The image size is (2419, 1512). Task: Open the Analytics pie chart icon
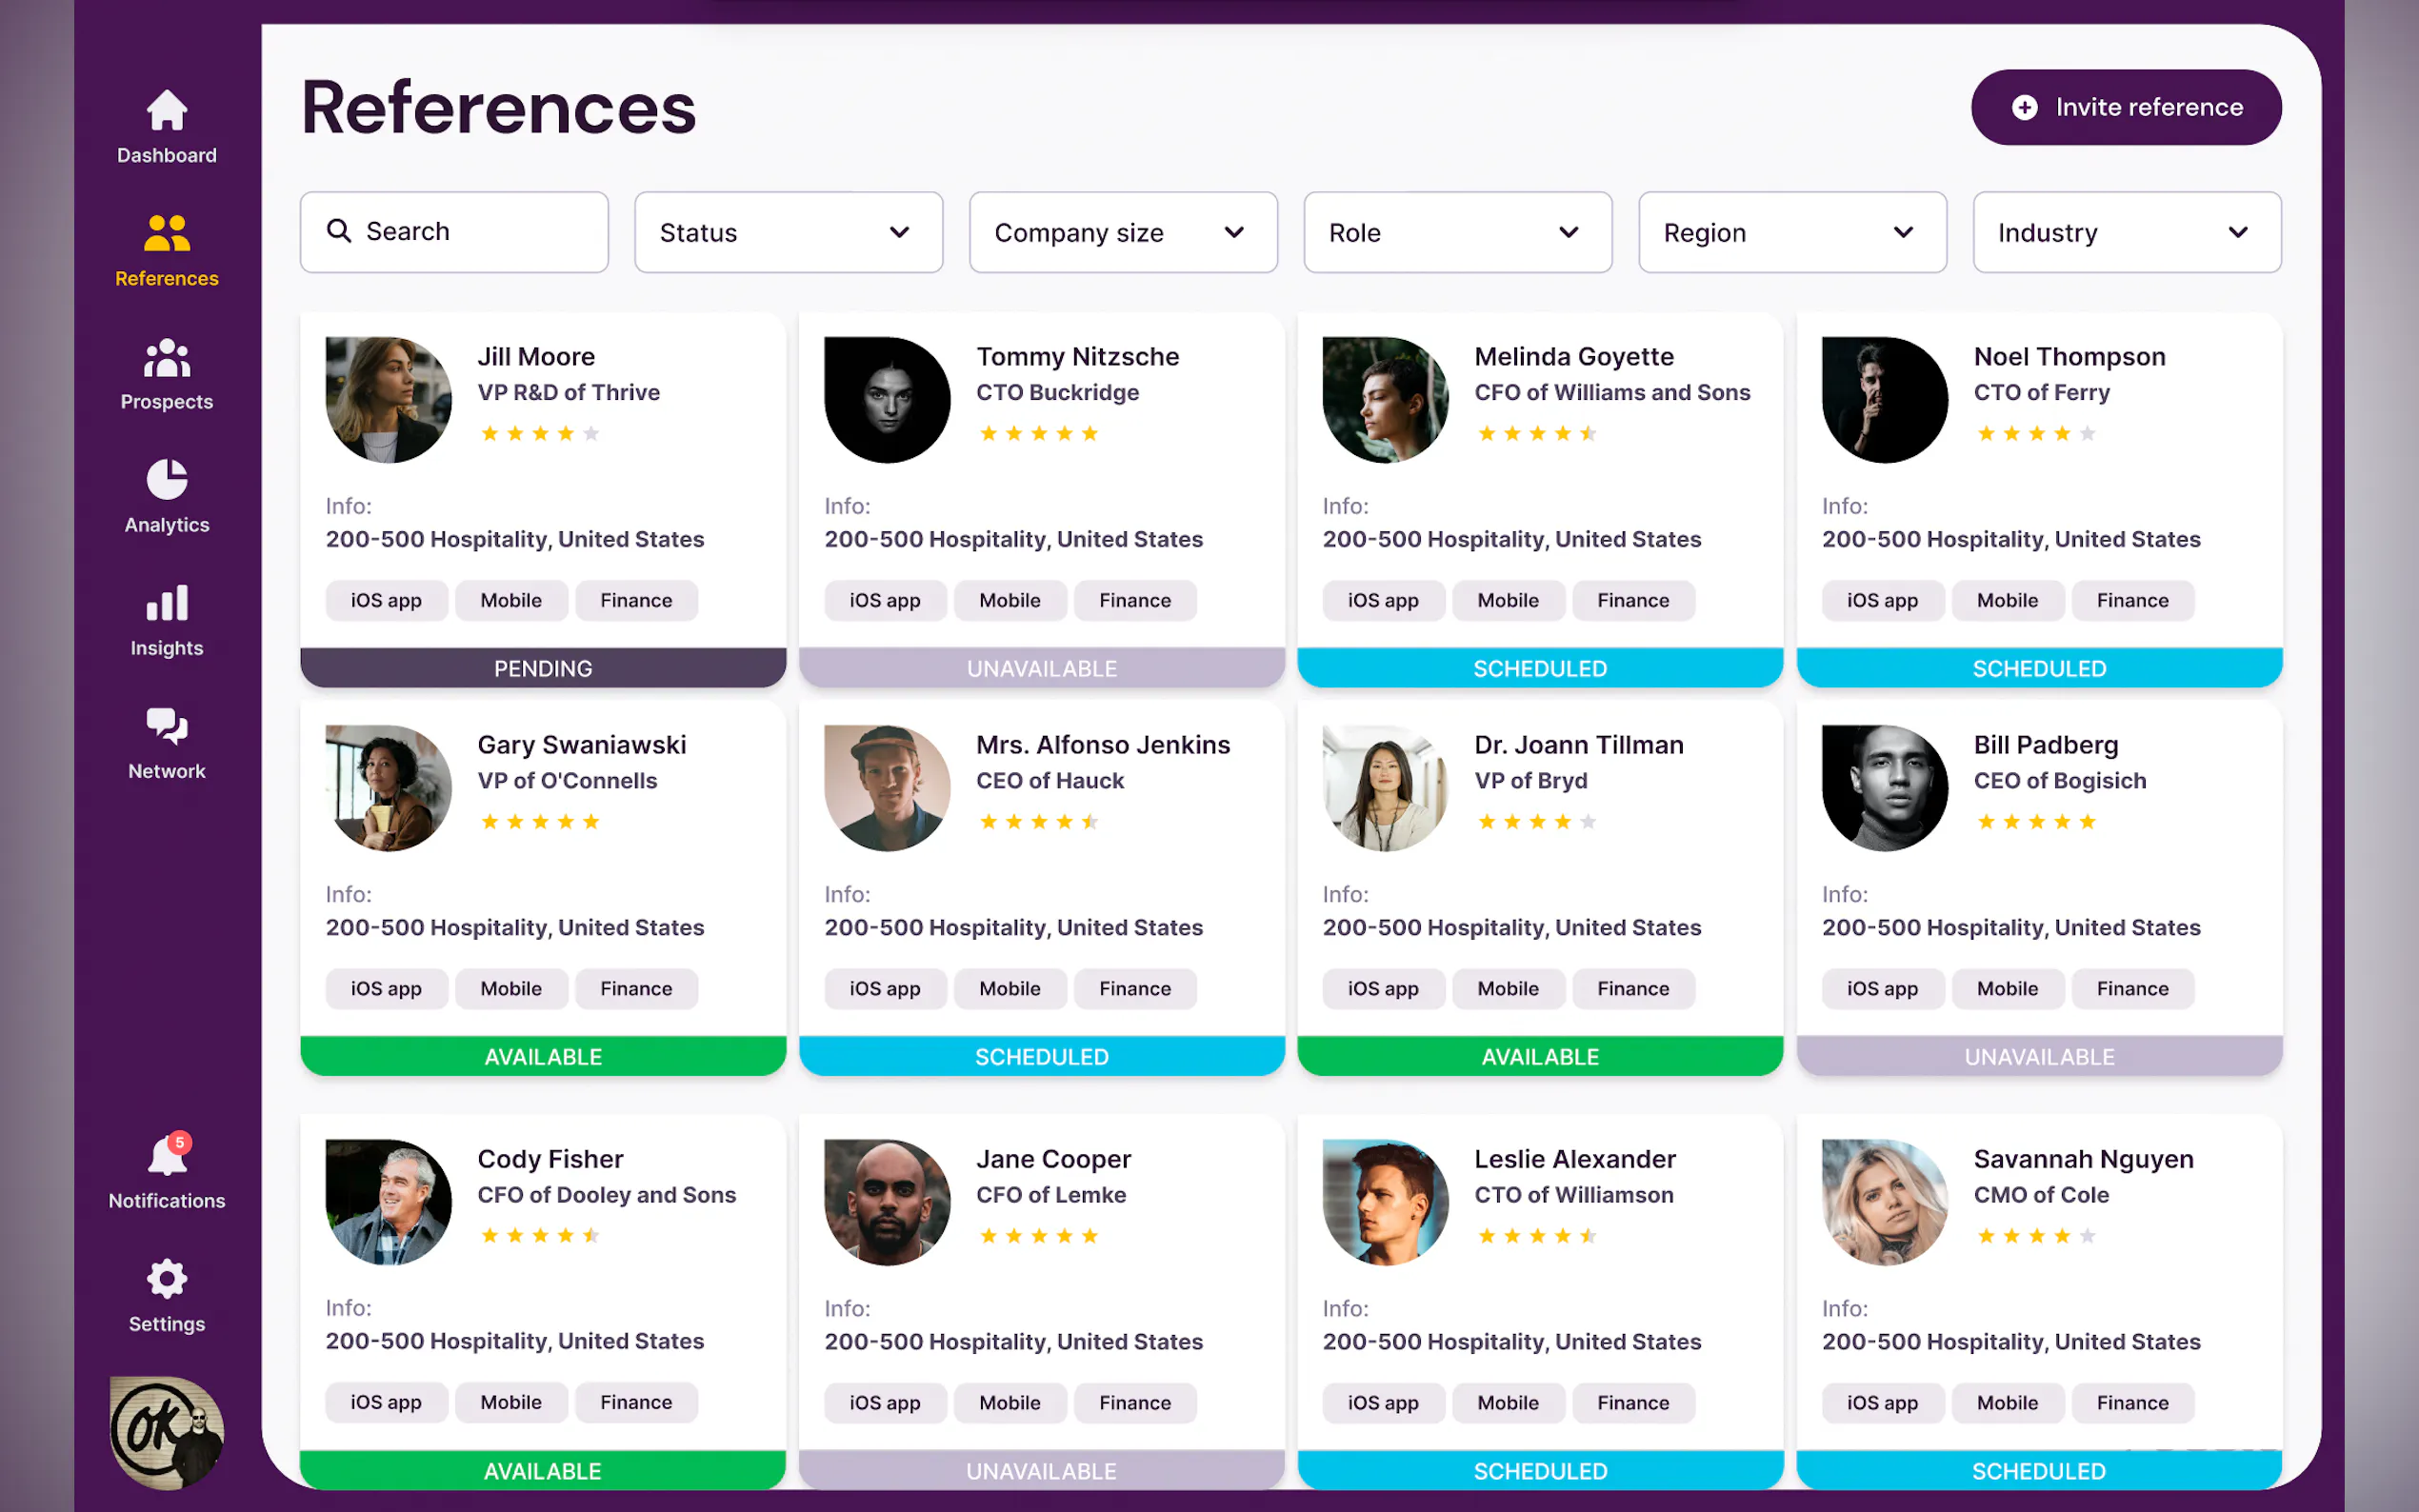(x=166, y=480)
